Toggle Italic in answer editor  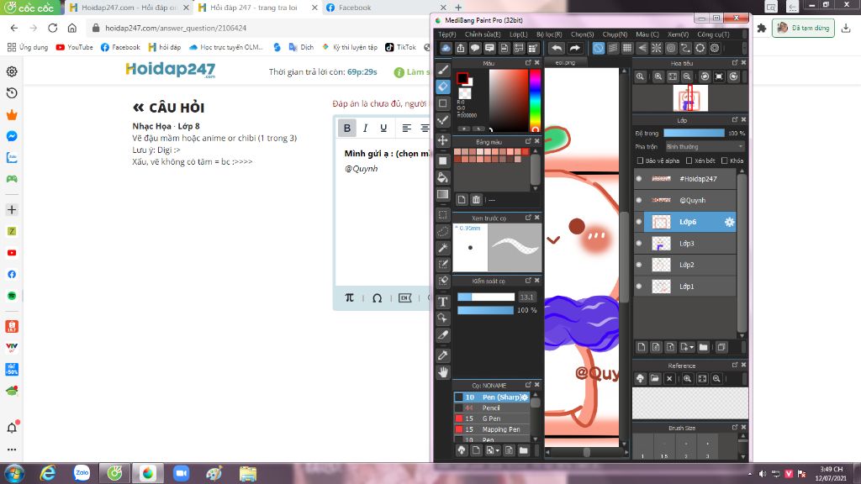pos(365,128)
